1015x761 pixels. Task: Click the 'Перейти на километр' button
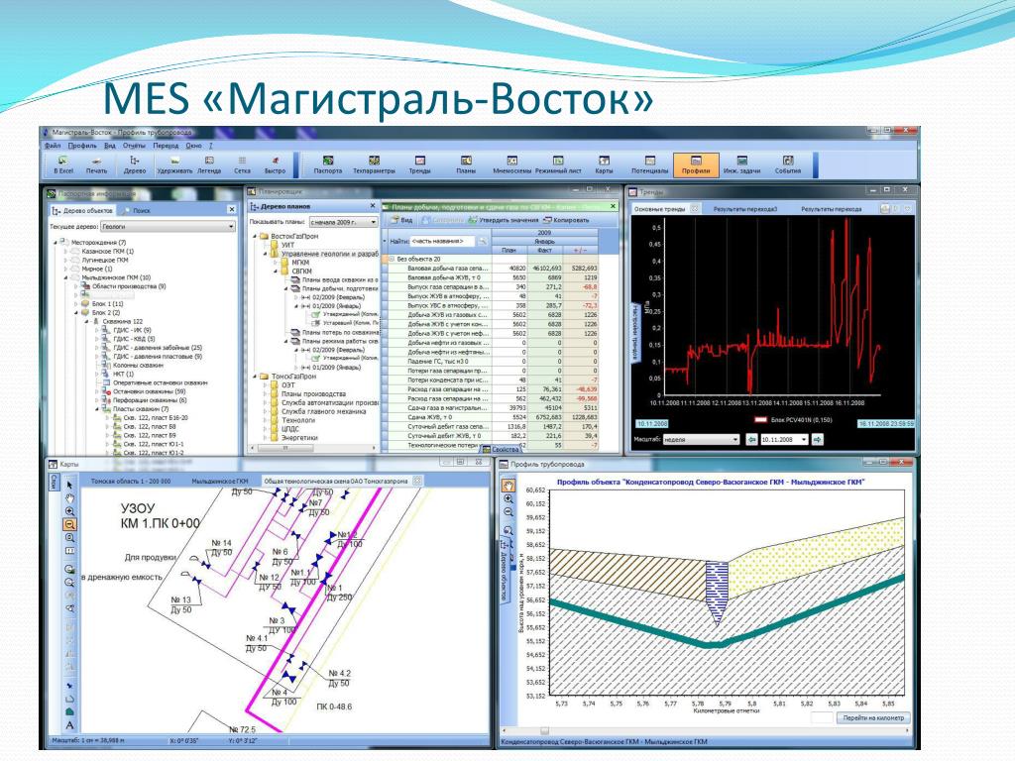(x=873, y=717)
